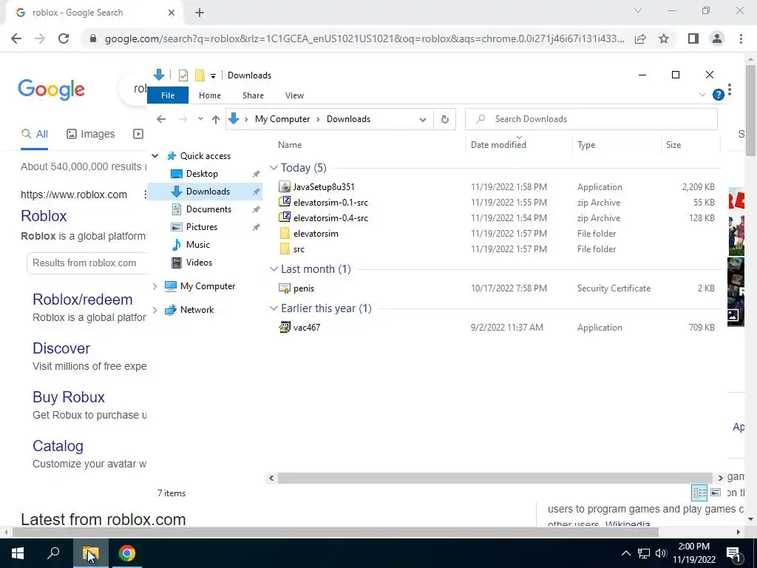Viewport: 757px width, 568px height.
Task: Switch to large thumbnails view icon
Action: pos(716,493)
